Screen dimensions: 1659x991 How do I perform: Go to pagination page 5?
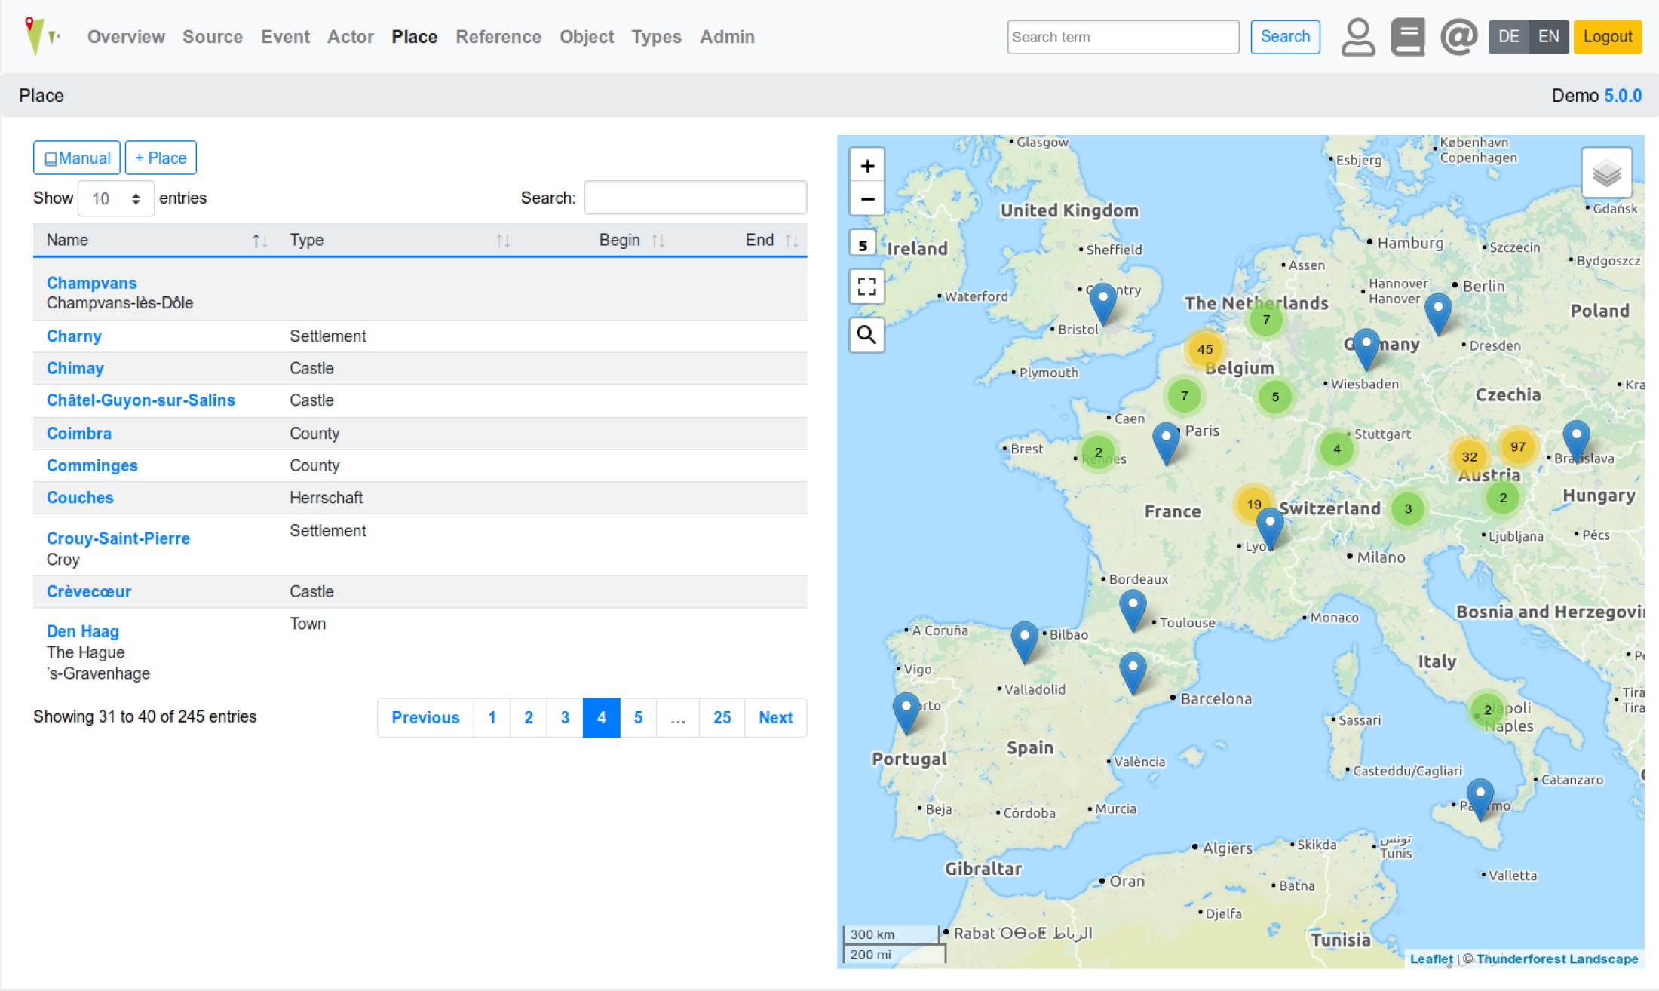[x=638, y=718]
